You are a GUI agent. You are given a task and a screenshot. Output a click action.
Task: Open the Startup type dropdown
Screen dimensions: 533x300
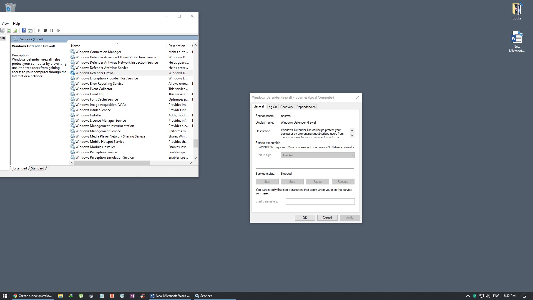coord(318,155)
